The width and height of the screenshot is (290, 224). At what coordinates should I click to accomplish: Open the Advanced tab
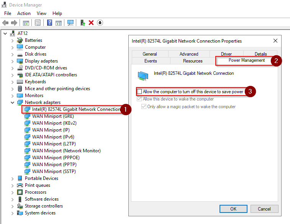click(189, 54)
